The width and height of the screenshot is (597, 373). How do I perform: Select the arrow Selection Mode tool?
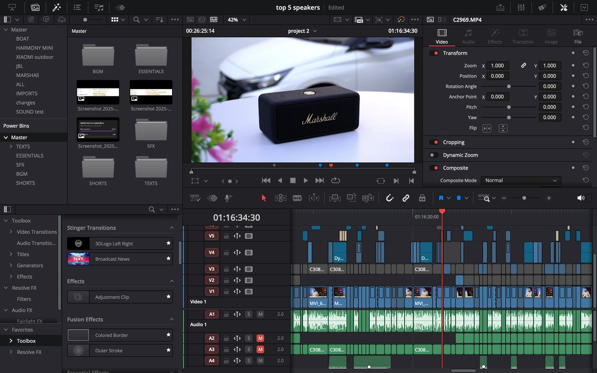point(264,198)
